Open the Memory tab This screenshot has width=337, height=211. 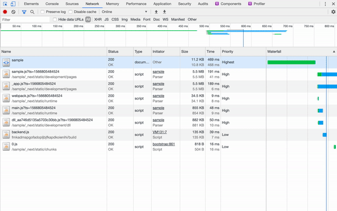[x=112, y=4]
